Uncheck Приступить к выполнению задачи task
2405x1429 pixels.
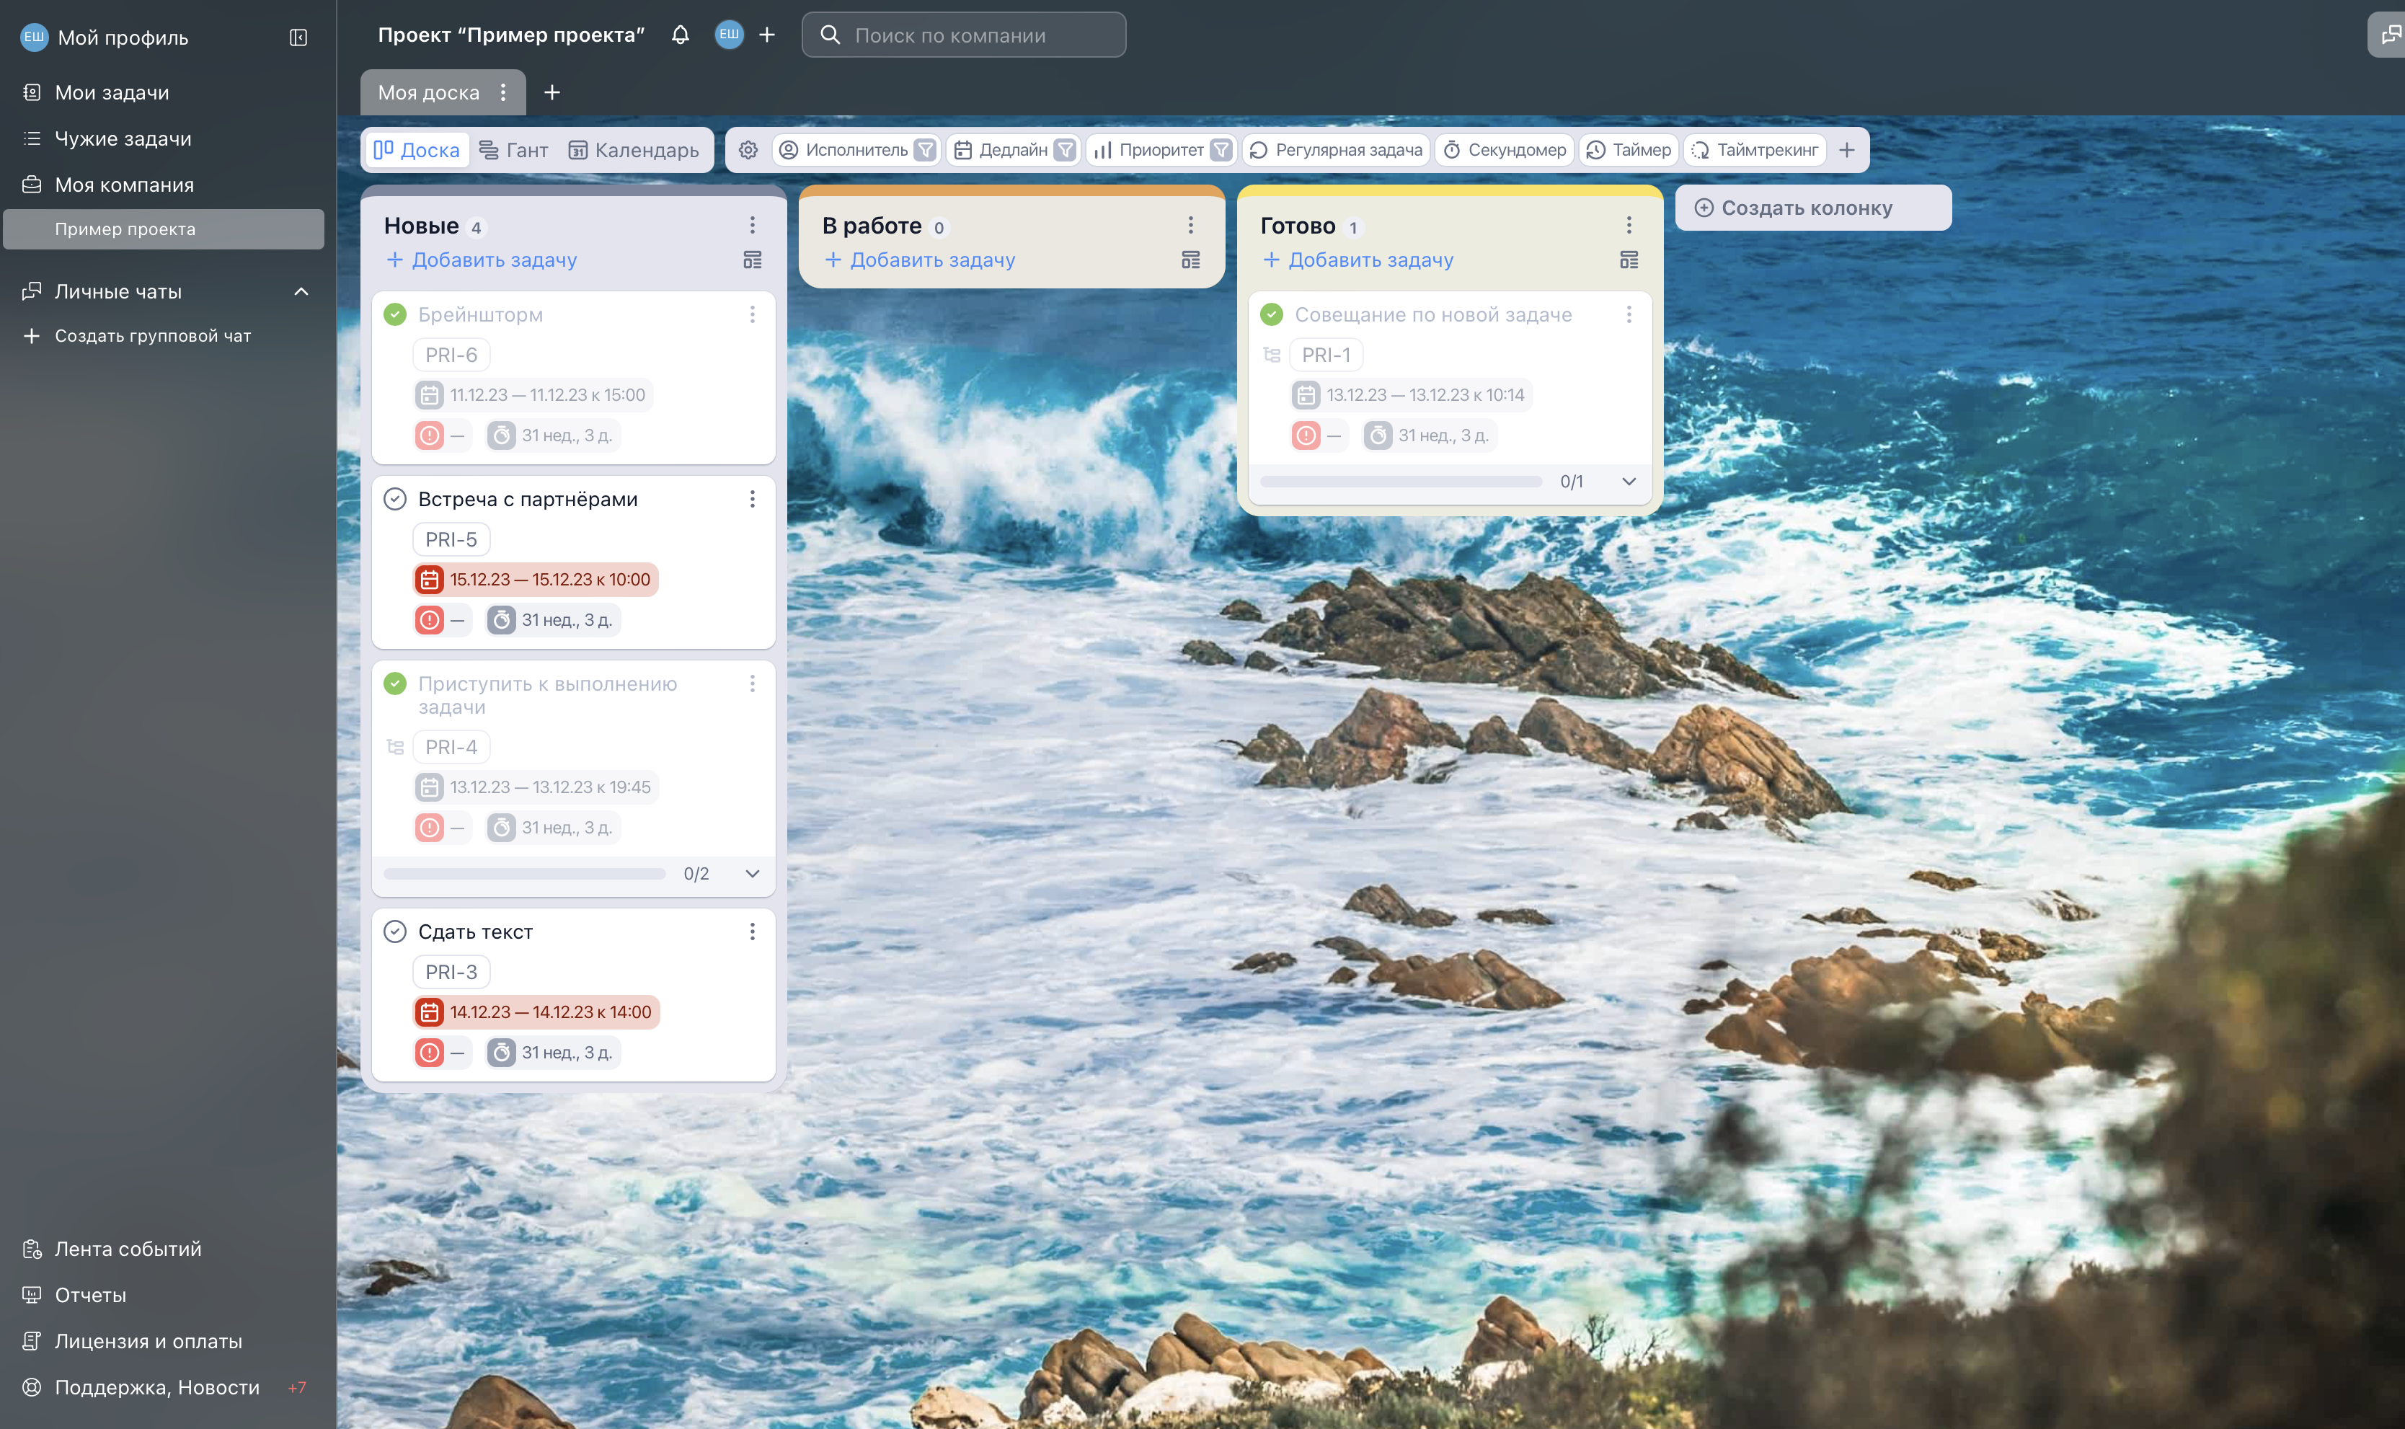pos(395,683)
